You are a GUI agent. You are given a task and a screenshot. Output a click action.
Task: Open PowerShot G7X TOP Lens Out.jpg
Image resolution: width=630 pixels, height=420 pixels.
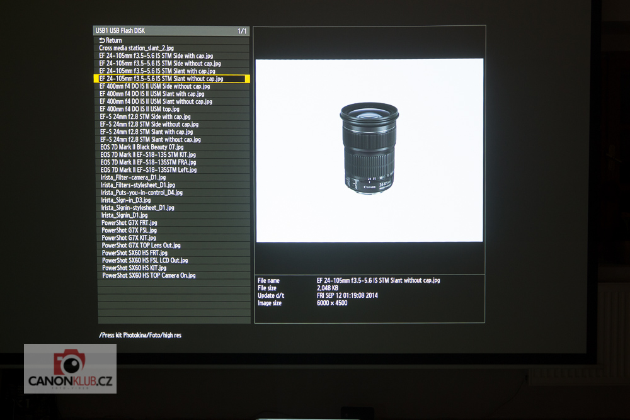pos(141,246)
